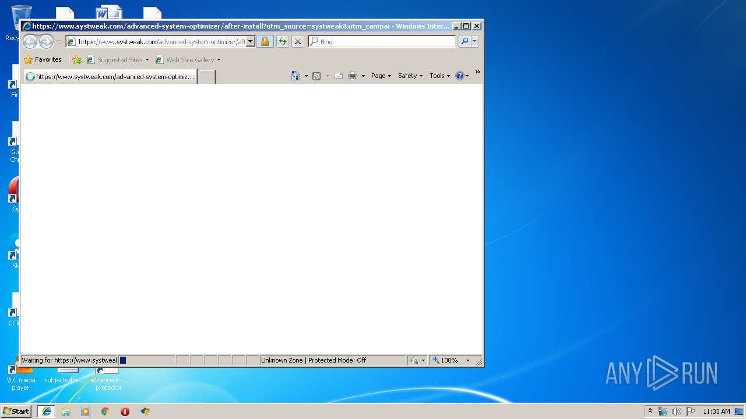Click the Home page icon
Viewport: 746px width, 419px height.
coord(295,76)
